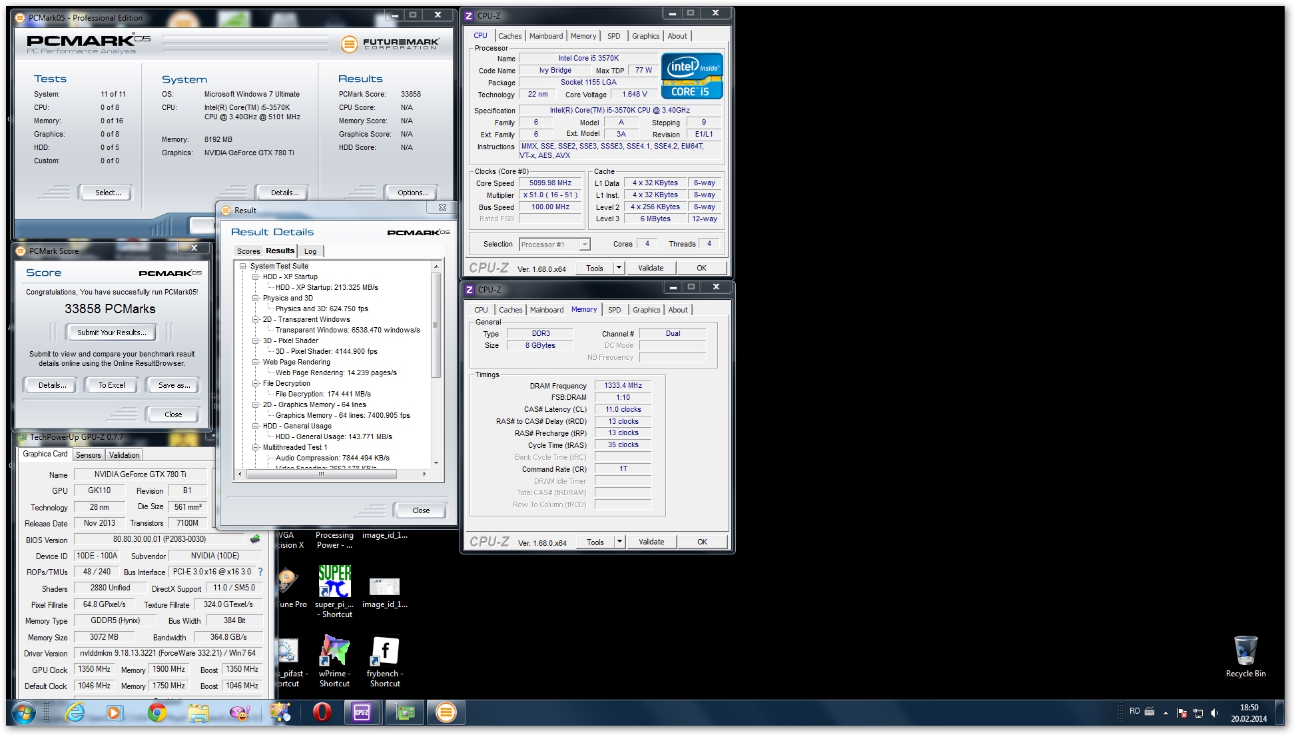This screenshot has width=1294, height=735.
Task: Switch to Caches tab in top CPU-Z
Action: pyautogui.click(x=510, y=36)
